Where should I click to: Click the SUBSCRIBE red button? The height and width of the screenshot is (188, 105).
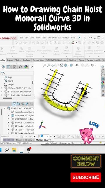86,177
